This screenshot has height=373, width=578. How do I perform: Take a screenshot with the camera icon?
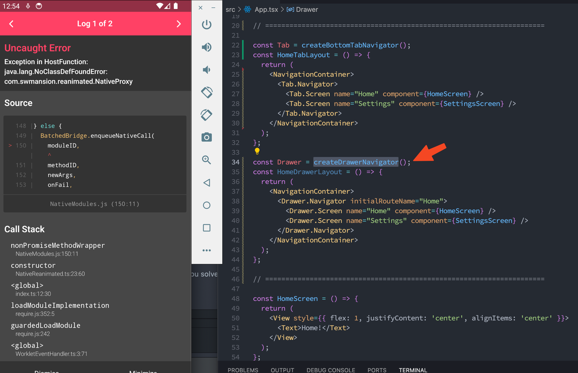coord(206,137)
